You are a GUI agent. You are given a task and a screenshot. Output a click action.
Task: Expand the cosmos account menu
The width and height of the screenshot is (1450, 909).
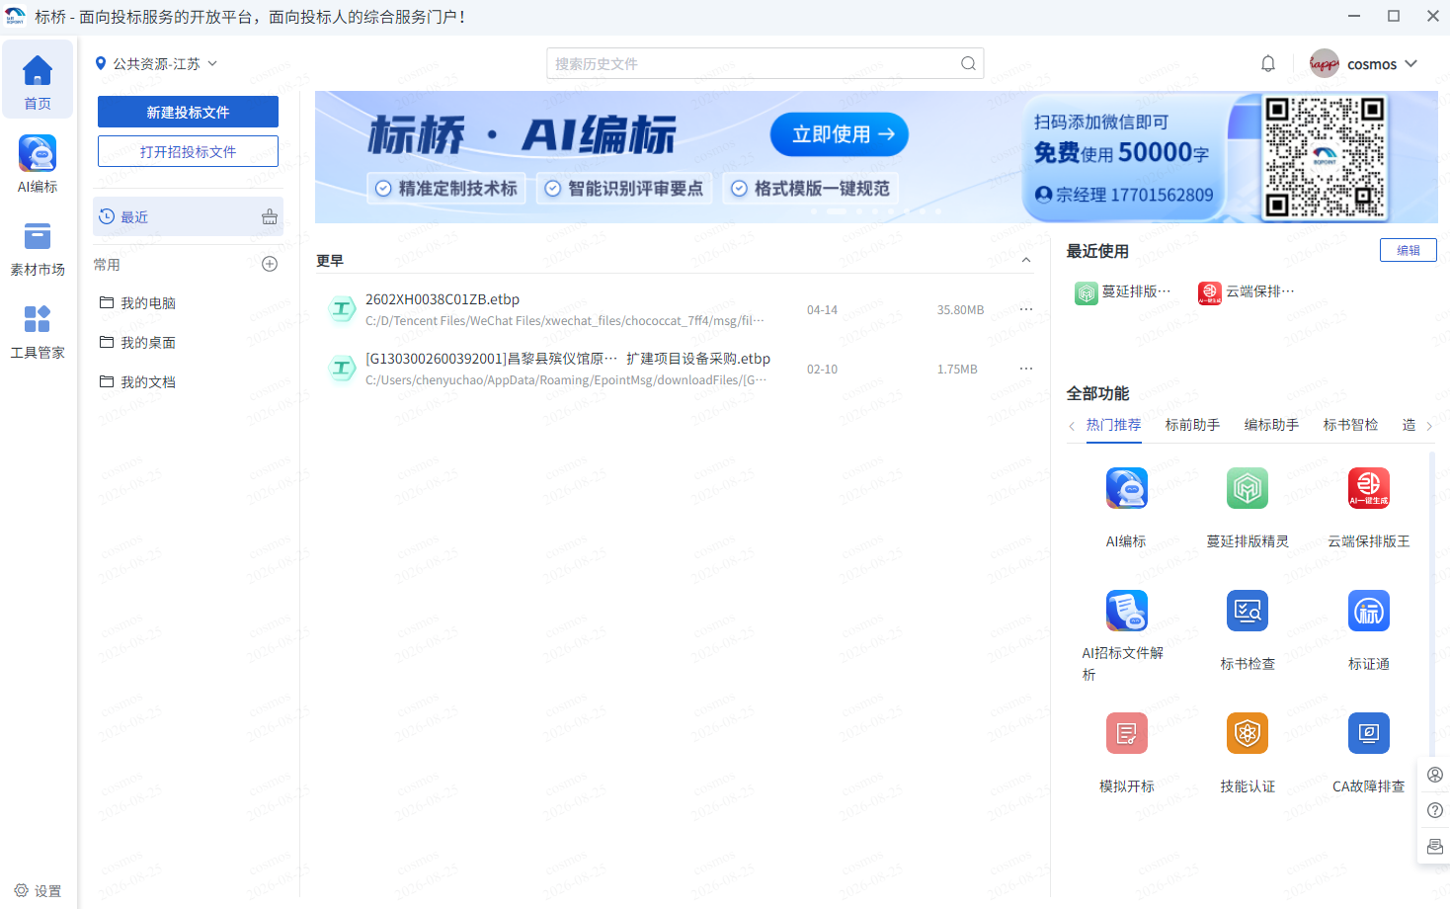click(x=1410, y=63)
